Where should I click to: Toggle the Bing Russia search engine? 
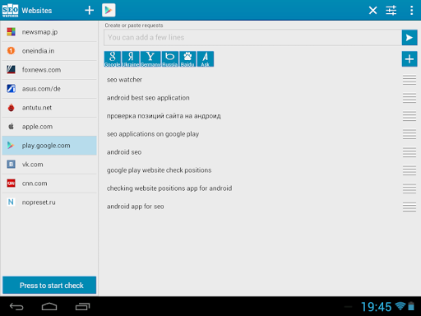point(170,59)
